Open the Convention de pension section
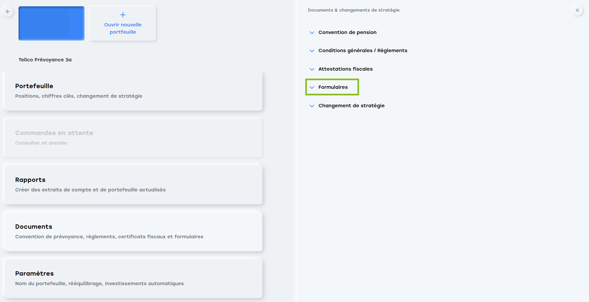This screenshot has height=302, width=589. pyautogui.click(x=347, y=32)
